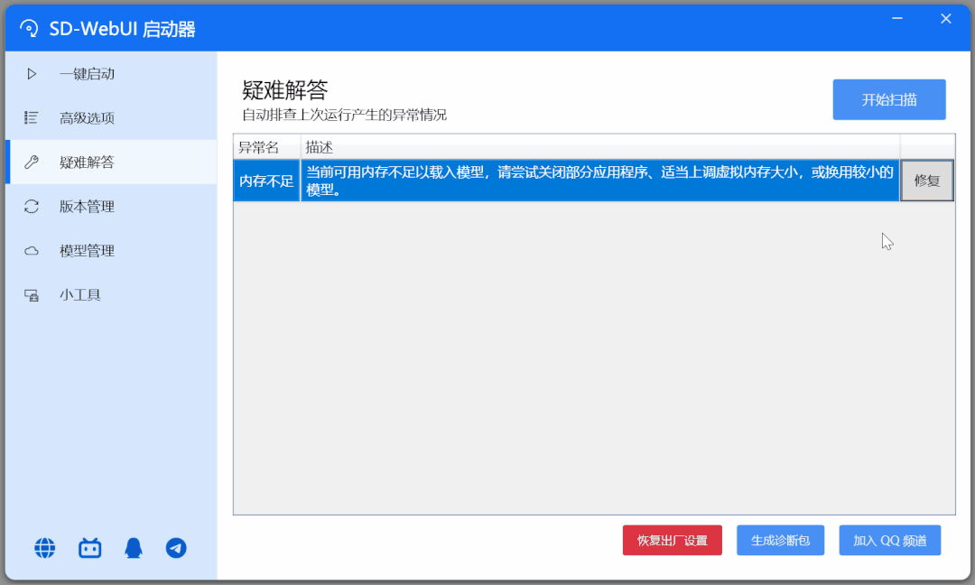Screen dimensions: 975x585
Task: Generate a diagnostic package via 生成诊断包
Action: 780,540
